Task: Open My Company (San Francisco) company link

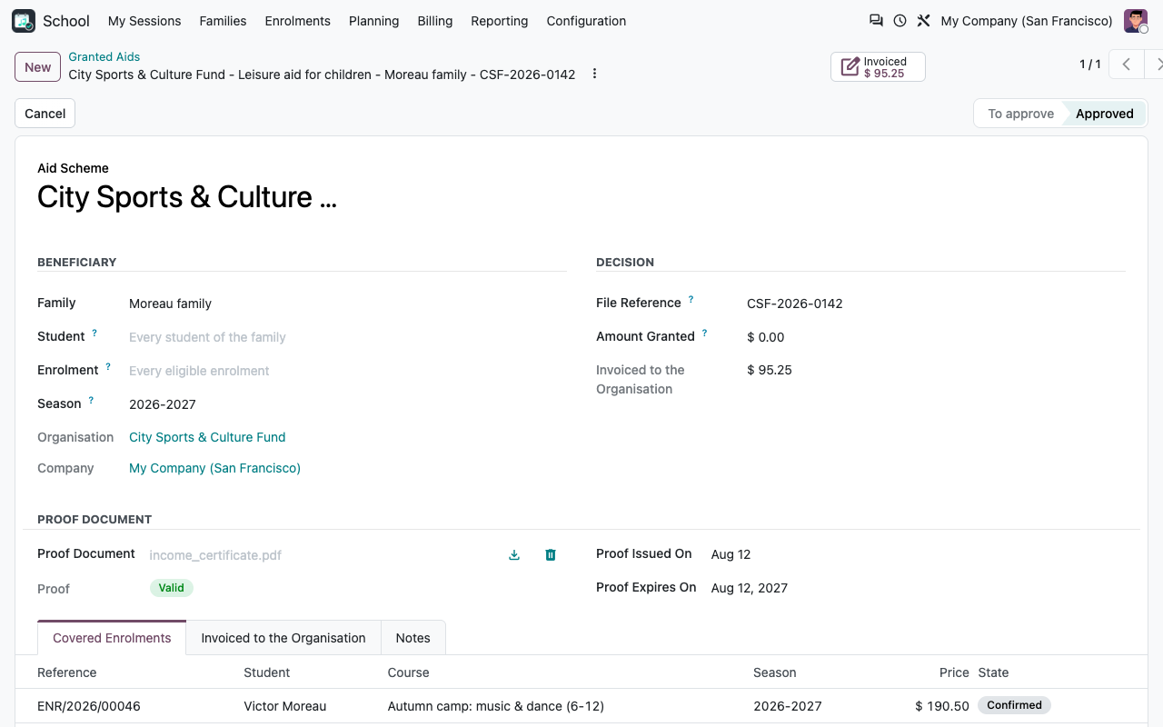Action: click(x=214, y=468)
